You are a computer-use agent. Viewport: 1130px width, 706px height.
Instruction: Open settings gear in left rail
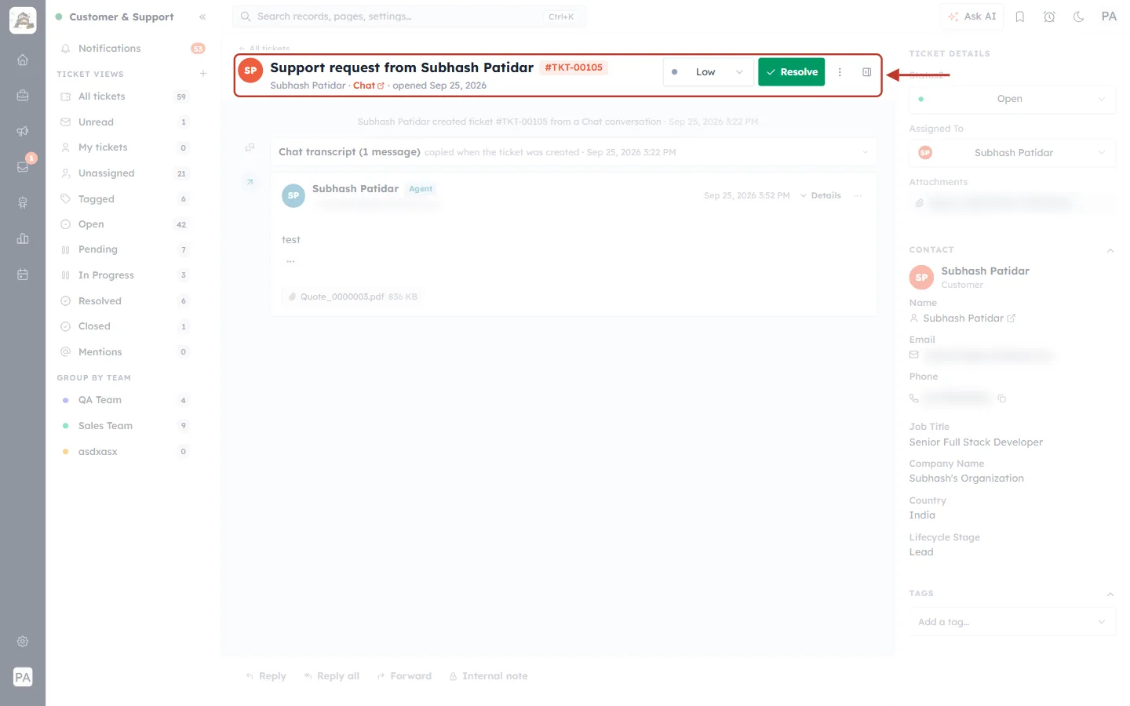click(23, 642)
